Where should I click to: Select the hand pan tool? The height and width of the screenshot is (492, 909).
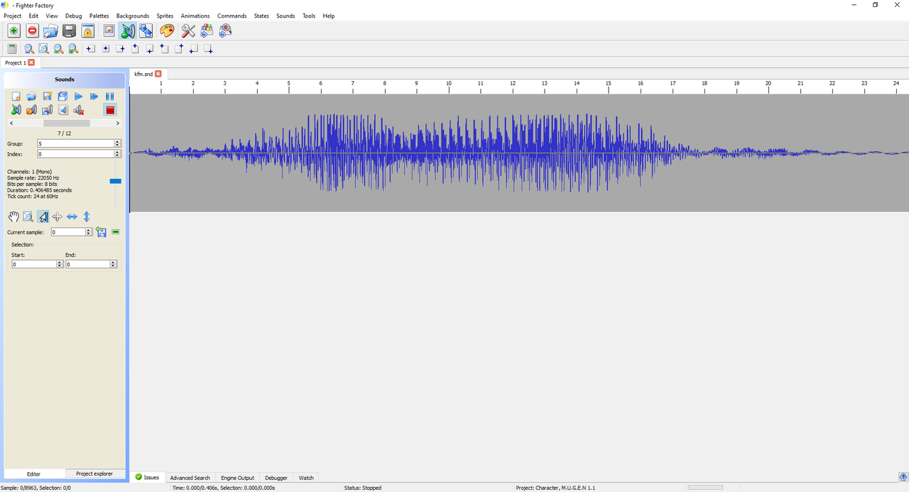(13, 217)
